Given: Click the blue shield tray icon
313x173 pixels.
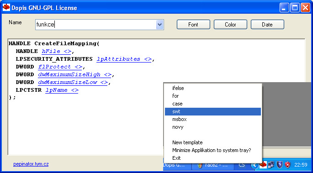Looking at the screenshot, I should tap(279, 165).
